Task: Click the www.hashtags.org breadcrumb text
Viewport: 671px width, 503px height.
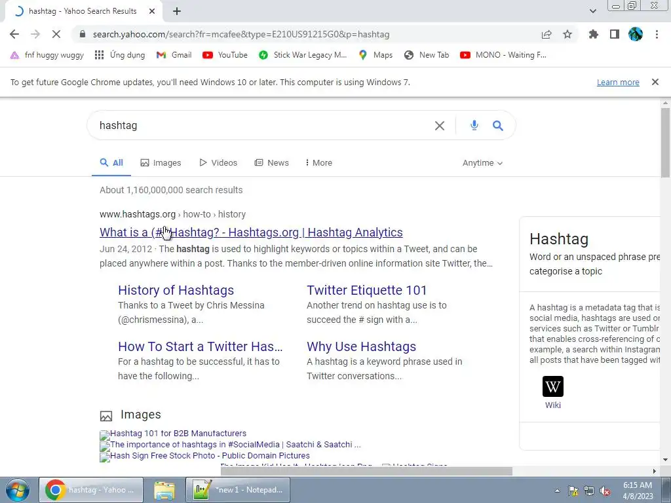Action: pos(138,214)
